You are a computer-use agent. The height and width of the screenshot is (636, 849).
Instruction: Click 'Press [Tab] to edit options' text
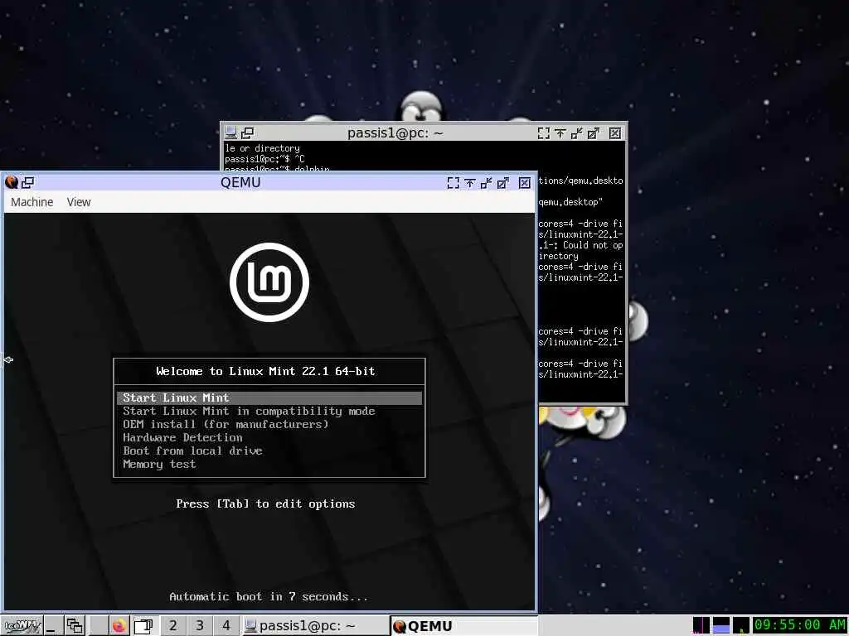pyautogui.click(x=265, y=504)
